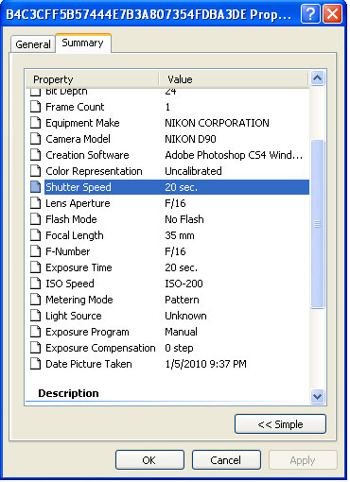This screenshot has height=482, width=350.
Task: Select the Color Representation property label
Action: (94, 171)
